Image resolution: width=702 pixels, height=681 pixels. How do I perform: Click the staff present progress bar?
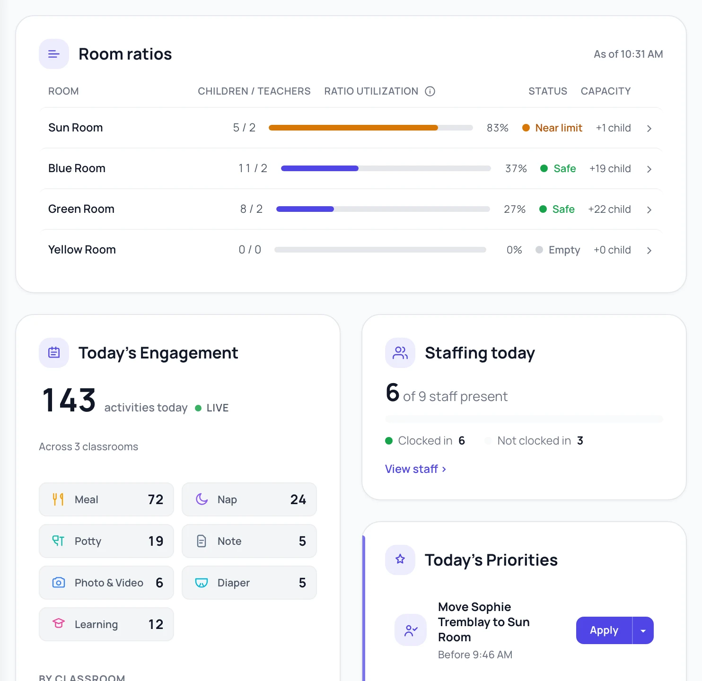click(x=524, y=419)
